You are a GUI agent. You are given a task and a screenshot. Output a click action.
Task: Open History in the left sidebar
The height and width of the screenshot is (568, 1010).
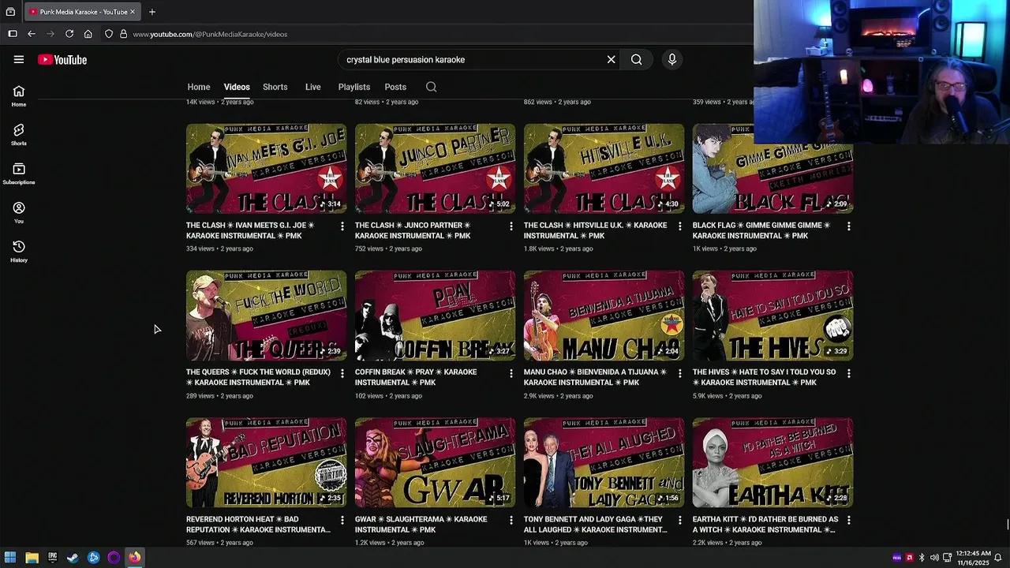point(19,252)
